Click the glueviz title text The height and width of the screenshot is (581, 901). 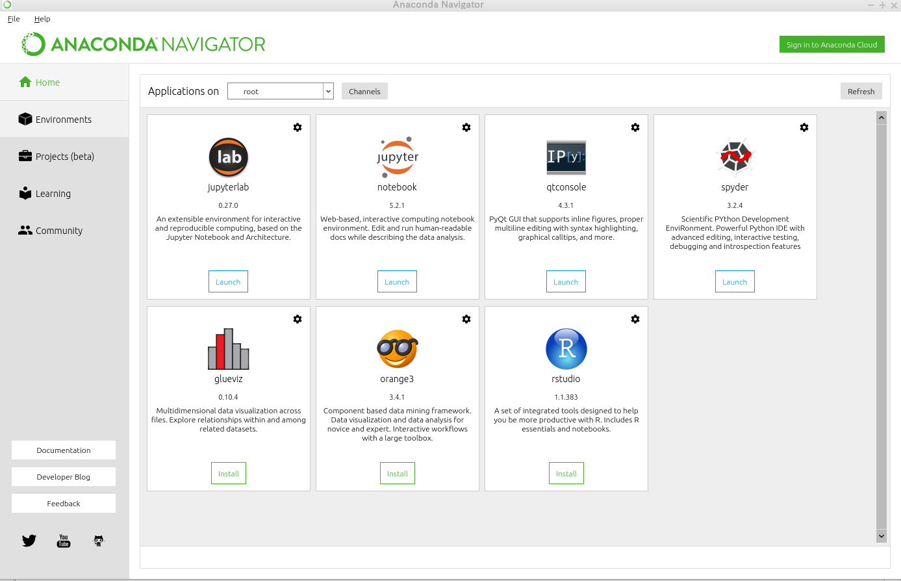[x=229, y=379]
